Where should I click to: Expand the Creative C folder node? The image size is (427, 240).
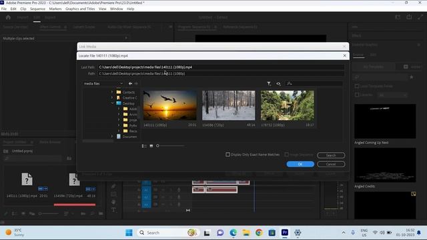coord(112,98)
